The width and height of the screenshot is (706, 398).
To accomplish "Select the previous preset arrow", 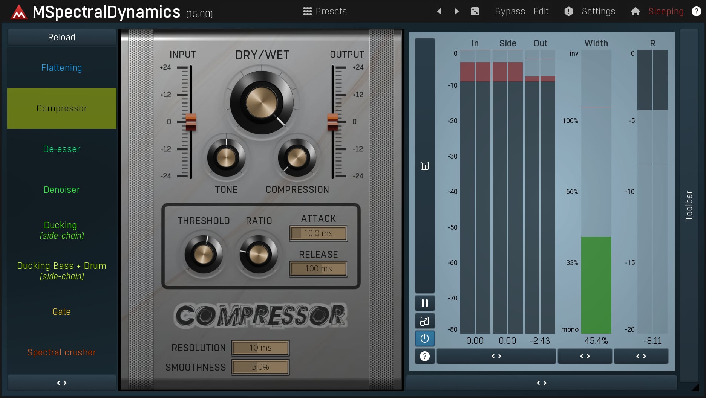I will coord(439,11).
